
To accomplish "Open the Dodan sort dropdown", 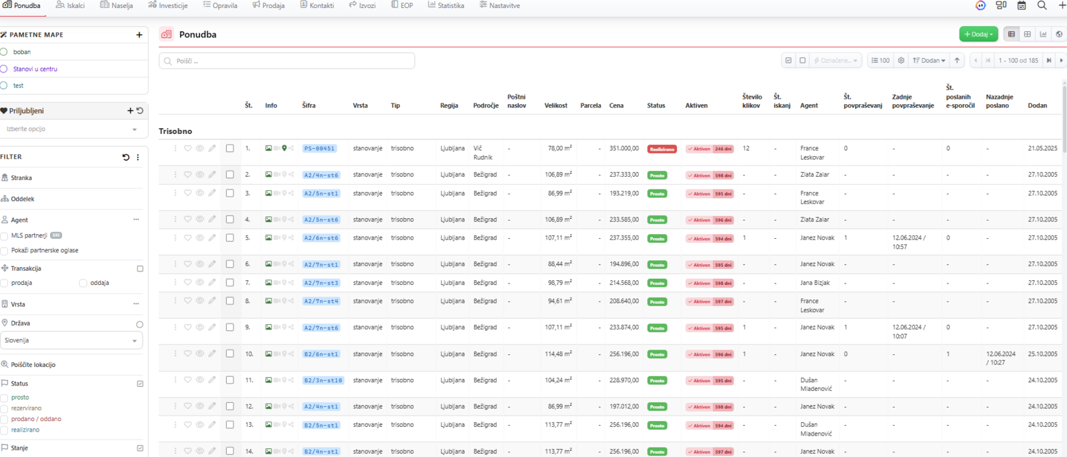I will pyautogui.click(x=929, y=61).
